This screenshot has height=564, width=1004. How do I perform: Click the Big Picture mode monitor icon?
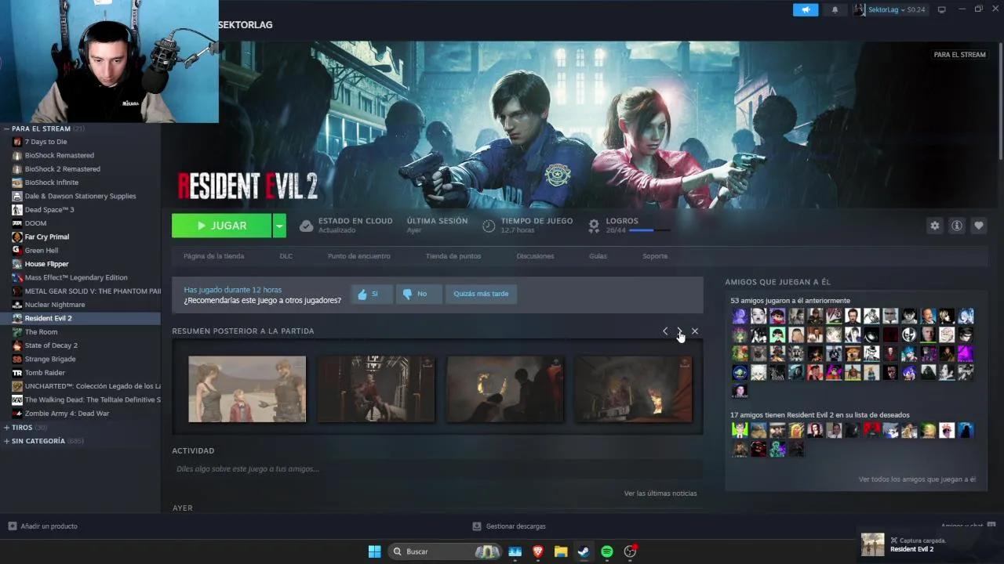click(x=942, y=9)
